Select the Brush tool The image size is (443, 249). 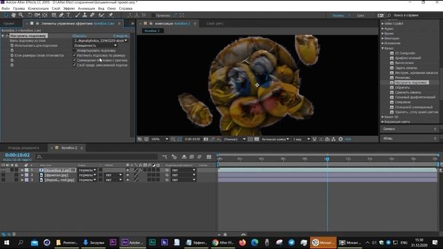78,15
